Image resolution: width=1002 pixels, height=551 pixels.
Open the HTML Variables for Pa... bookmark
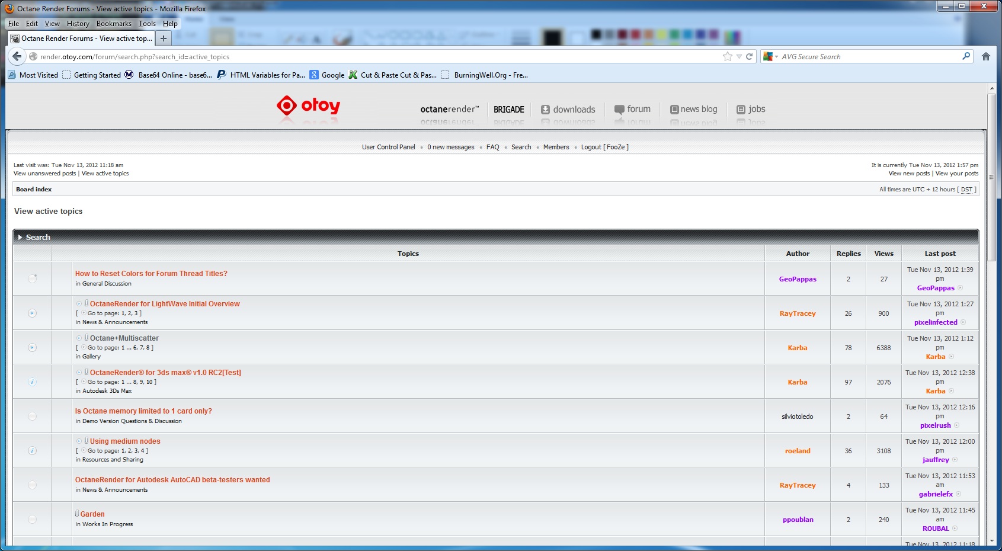tap(261, 75)
